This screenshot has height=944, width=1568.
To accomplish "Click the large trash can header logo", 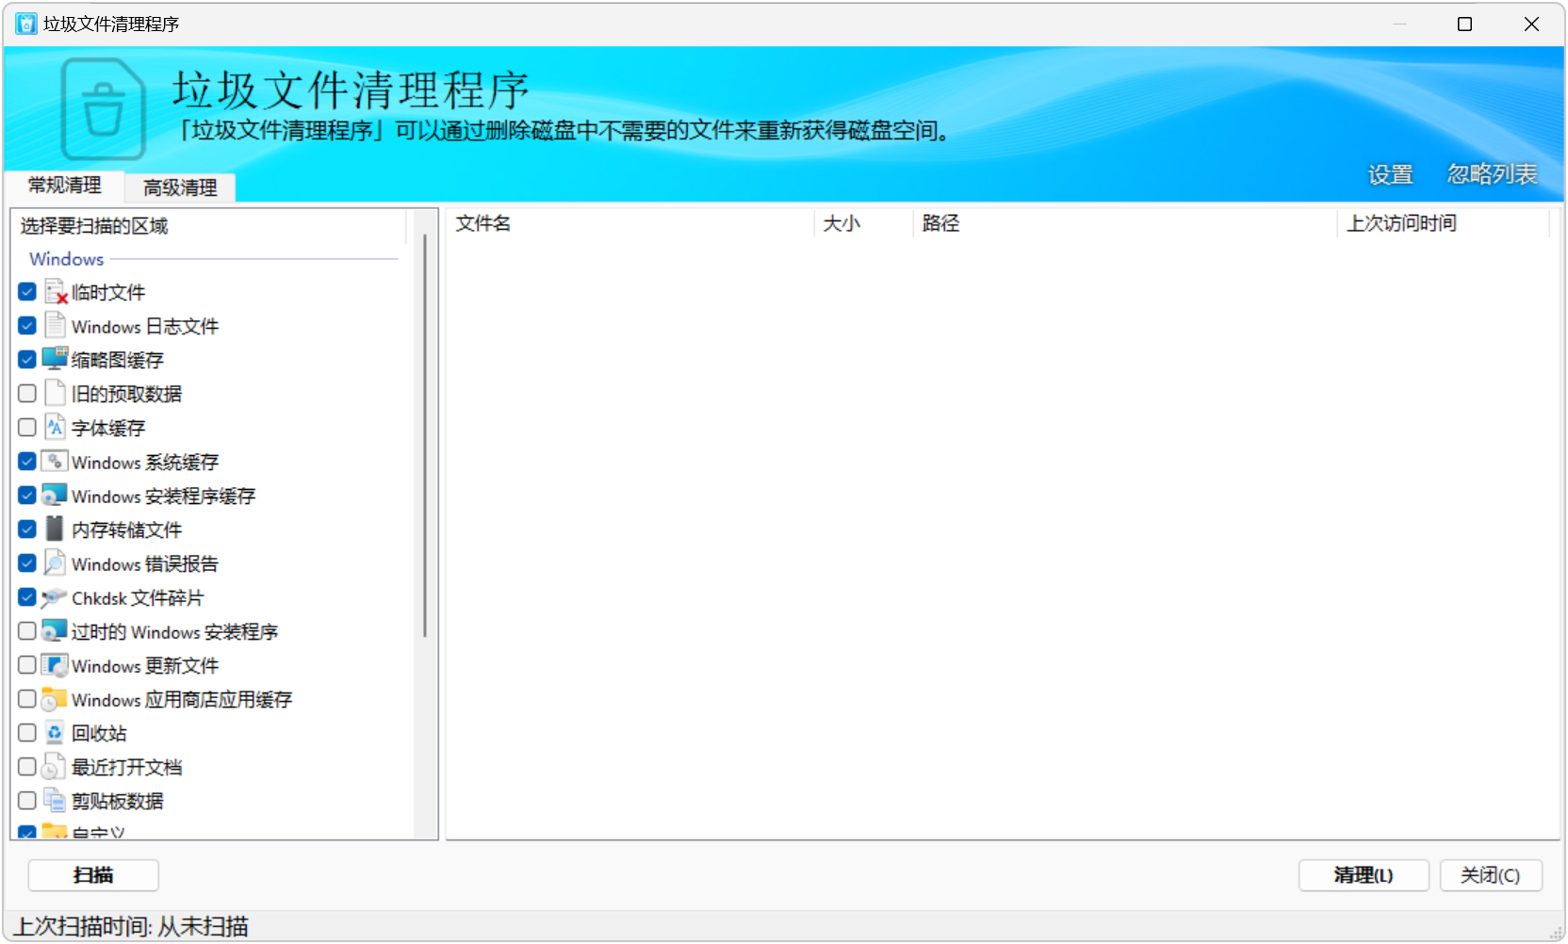I will pos(103,109).
